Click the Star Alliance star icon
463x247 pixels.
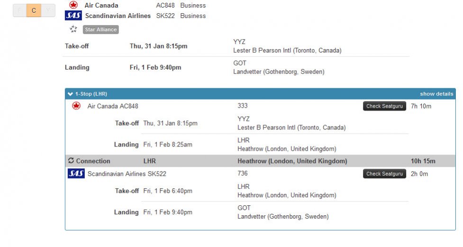(73, 29)
